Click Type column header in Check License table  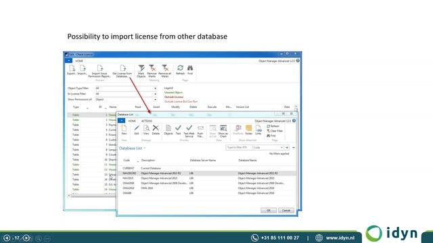(x=76, y=107)
